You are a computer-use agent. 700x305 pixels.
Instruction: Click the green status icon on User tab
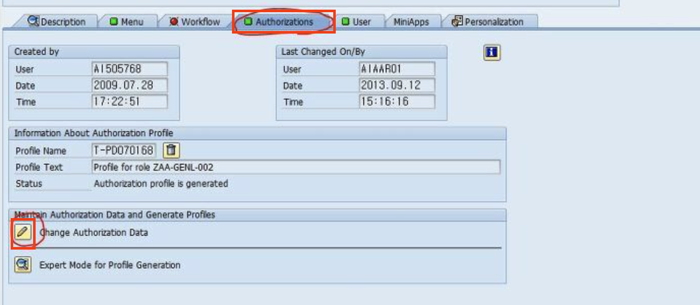pyautogui.click(x=345, y=21)
